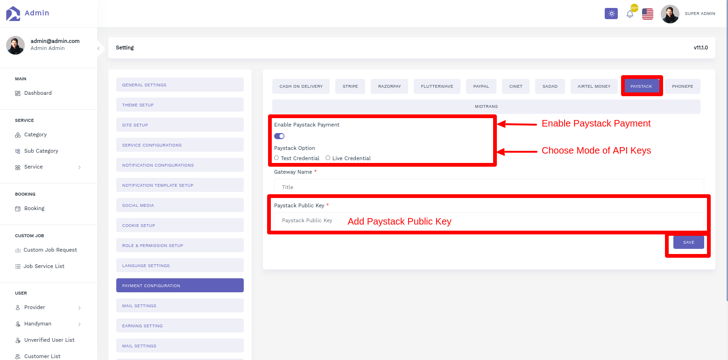The width and height of the screenshot is (728, 360).
Task: Click the Sub Category icon in sidebar
Action: click(x=18, y=151)
